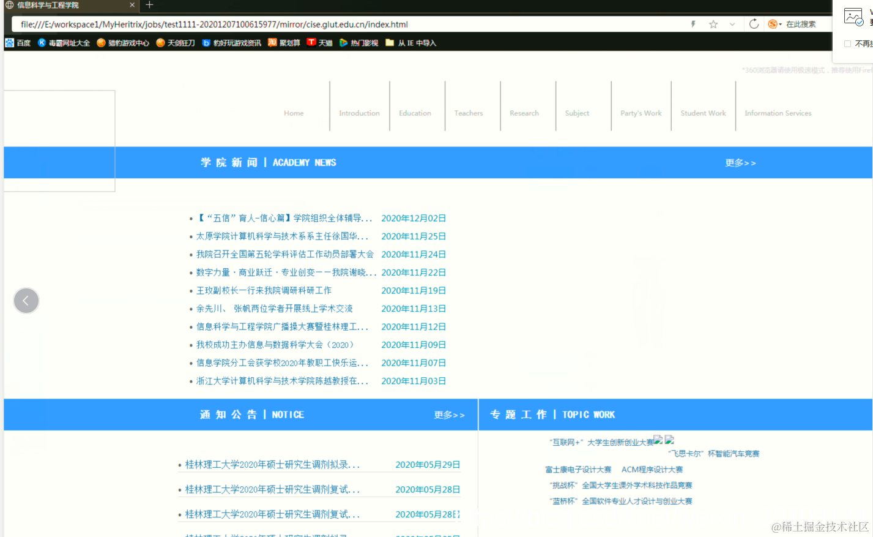Open the Research menu item

(x=524, y=113)
